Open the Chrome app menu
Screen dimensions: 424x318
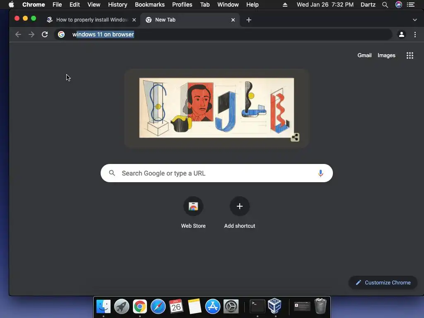(34, 5)
